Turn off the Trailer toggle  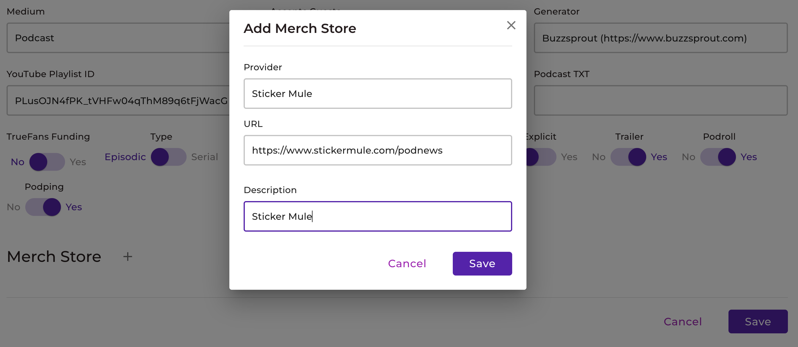629,157
